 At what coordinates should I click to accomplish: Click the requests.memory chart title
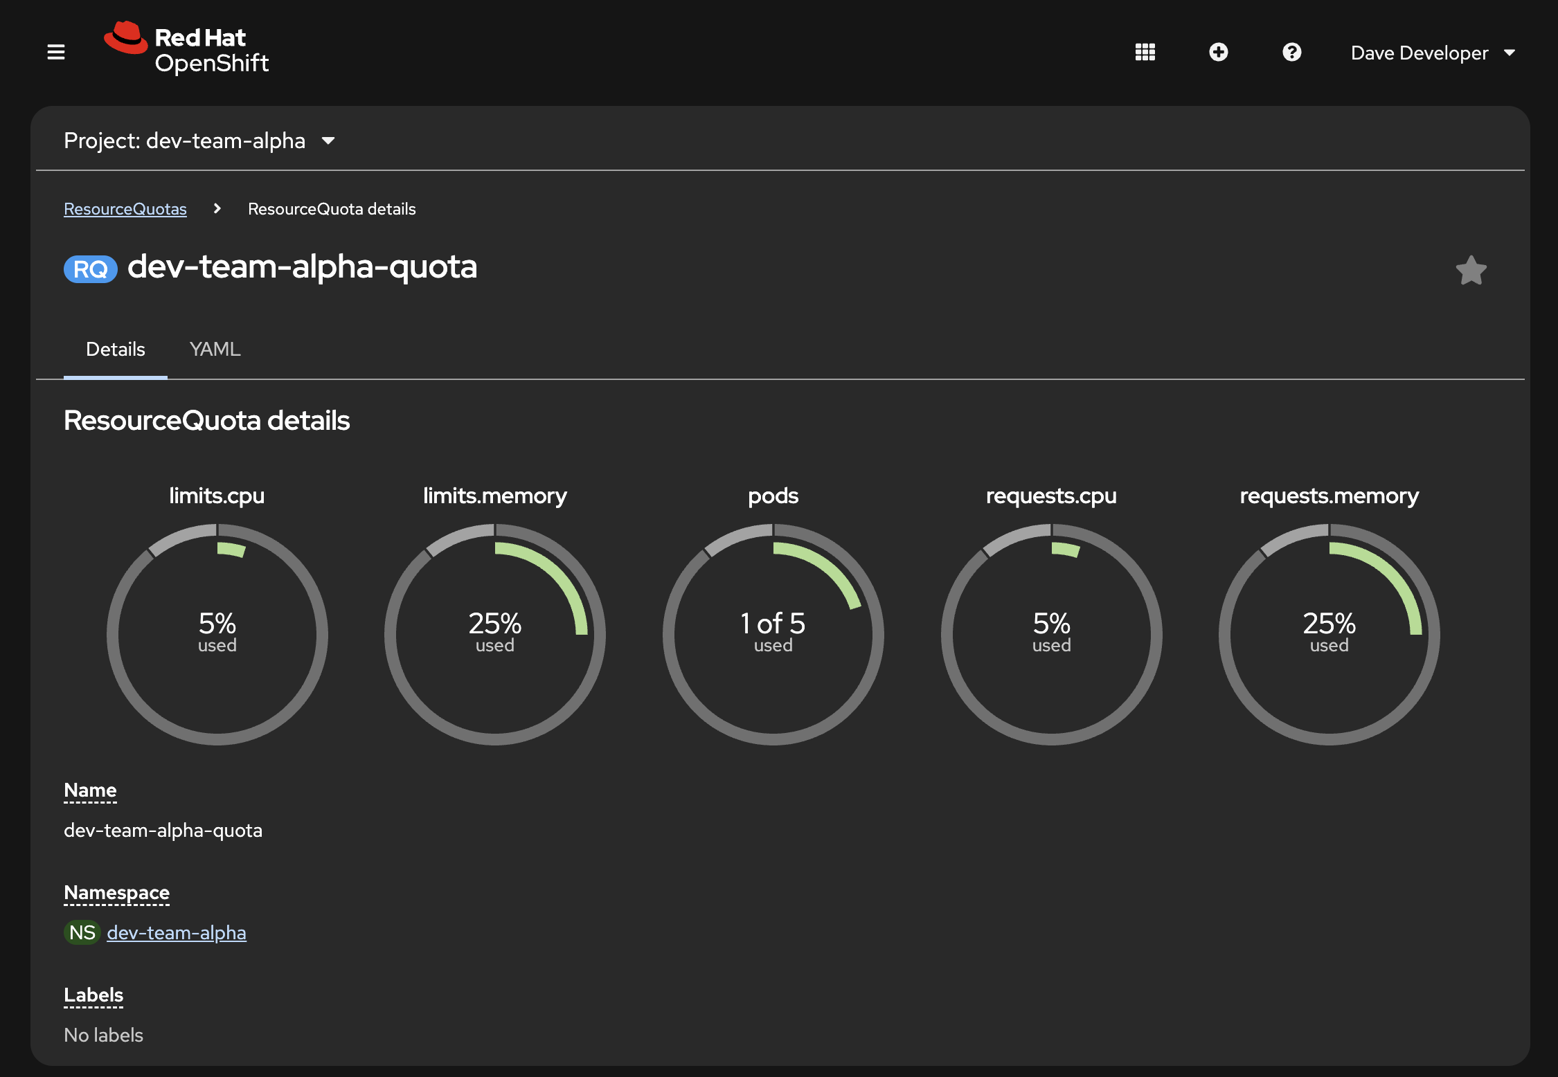point(1329,496)
